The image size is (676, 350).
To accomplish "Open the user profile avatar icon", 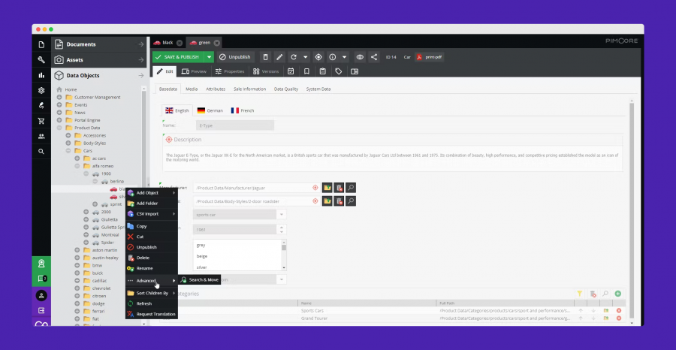I will [x=41, y=296].
